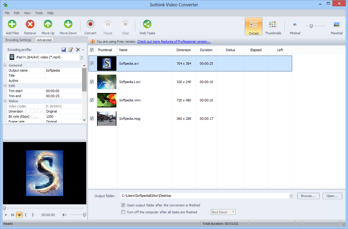
Task: Sort the list by Dimension column
Action: tap(184, 50)
